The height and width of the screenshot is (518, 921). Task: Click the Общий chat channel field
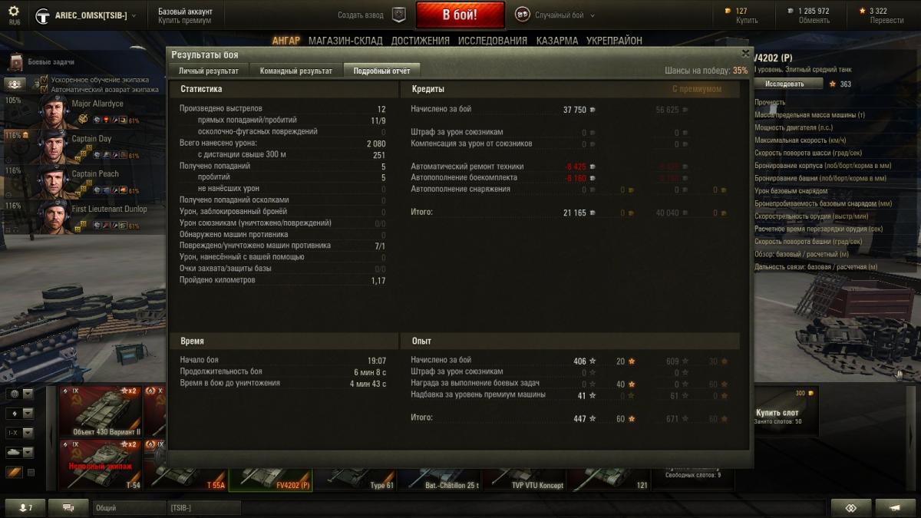point(129,507)
